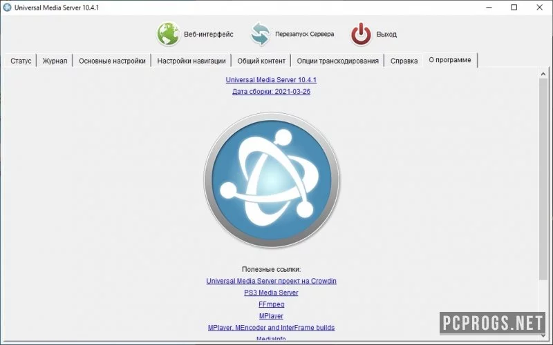The width and height of the screenshot is (553, 345).
Task: Open the Журнал tab
Action: click(55, 61)
